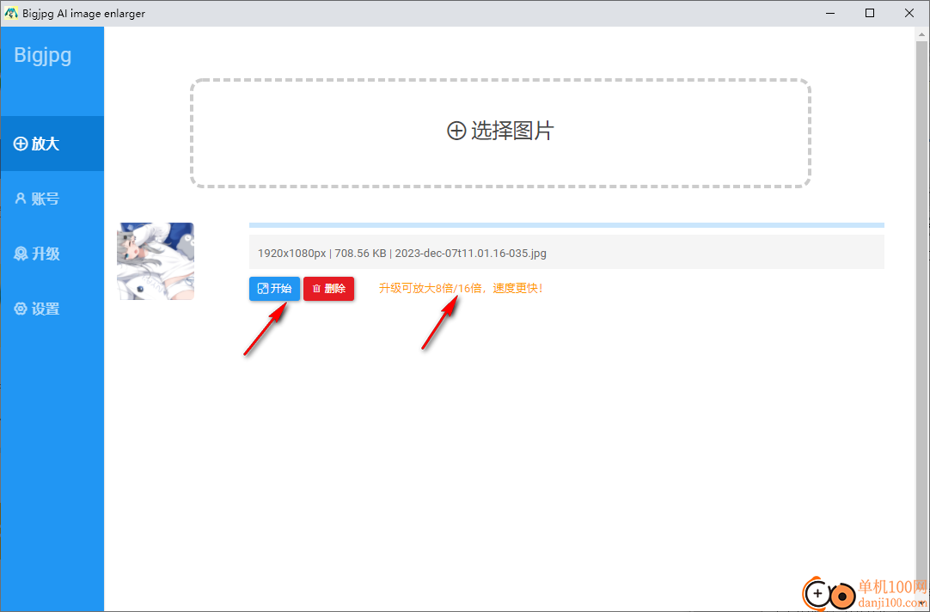Open the 设置 settings section in the sidebar

52,309
